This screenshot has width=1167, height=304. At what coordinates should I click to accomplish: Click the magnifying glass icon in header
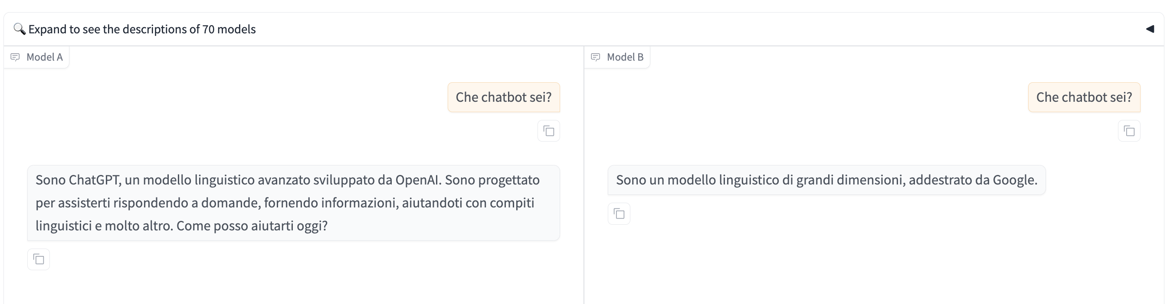coord(20,29)
